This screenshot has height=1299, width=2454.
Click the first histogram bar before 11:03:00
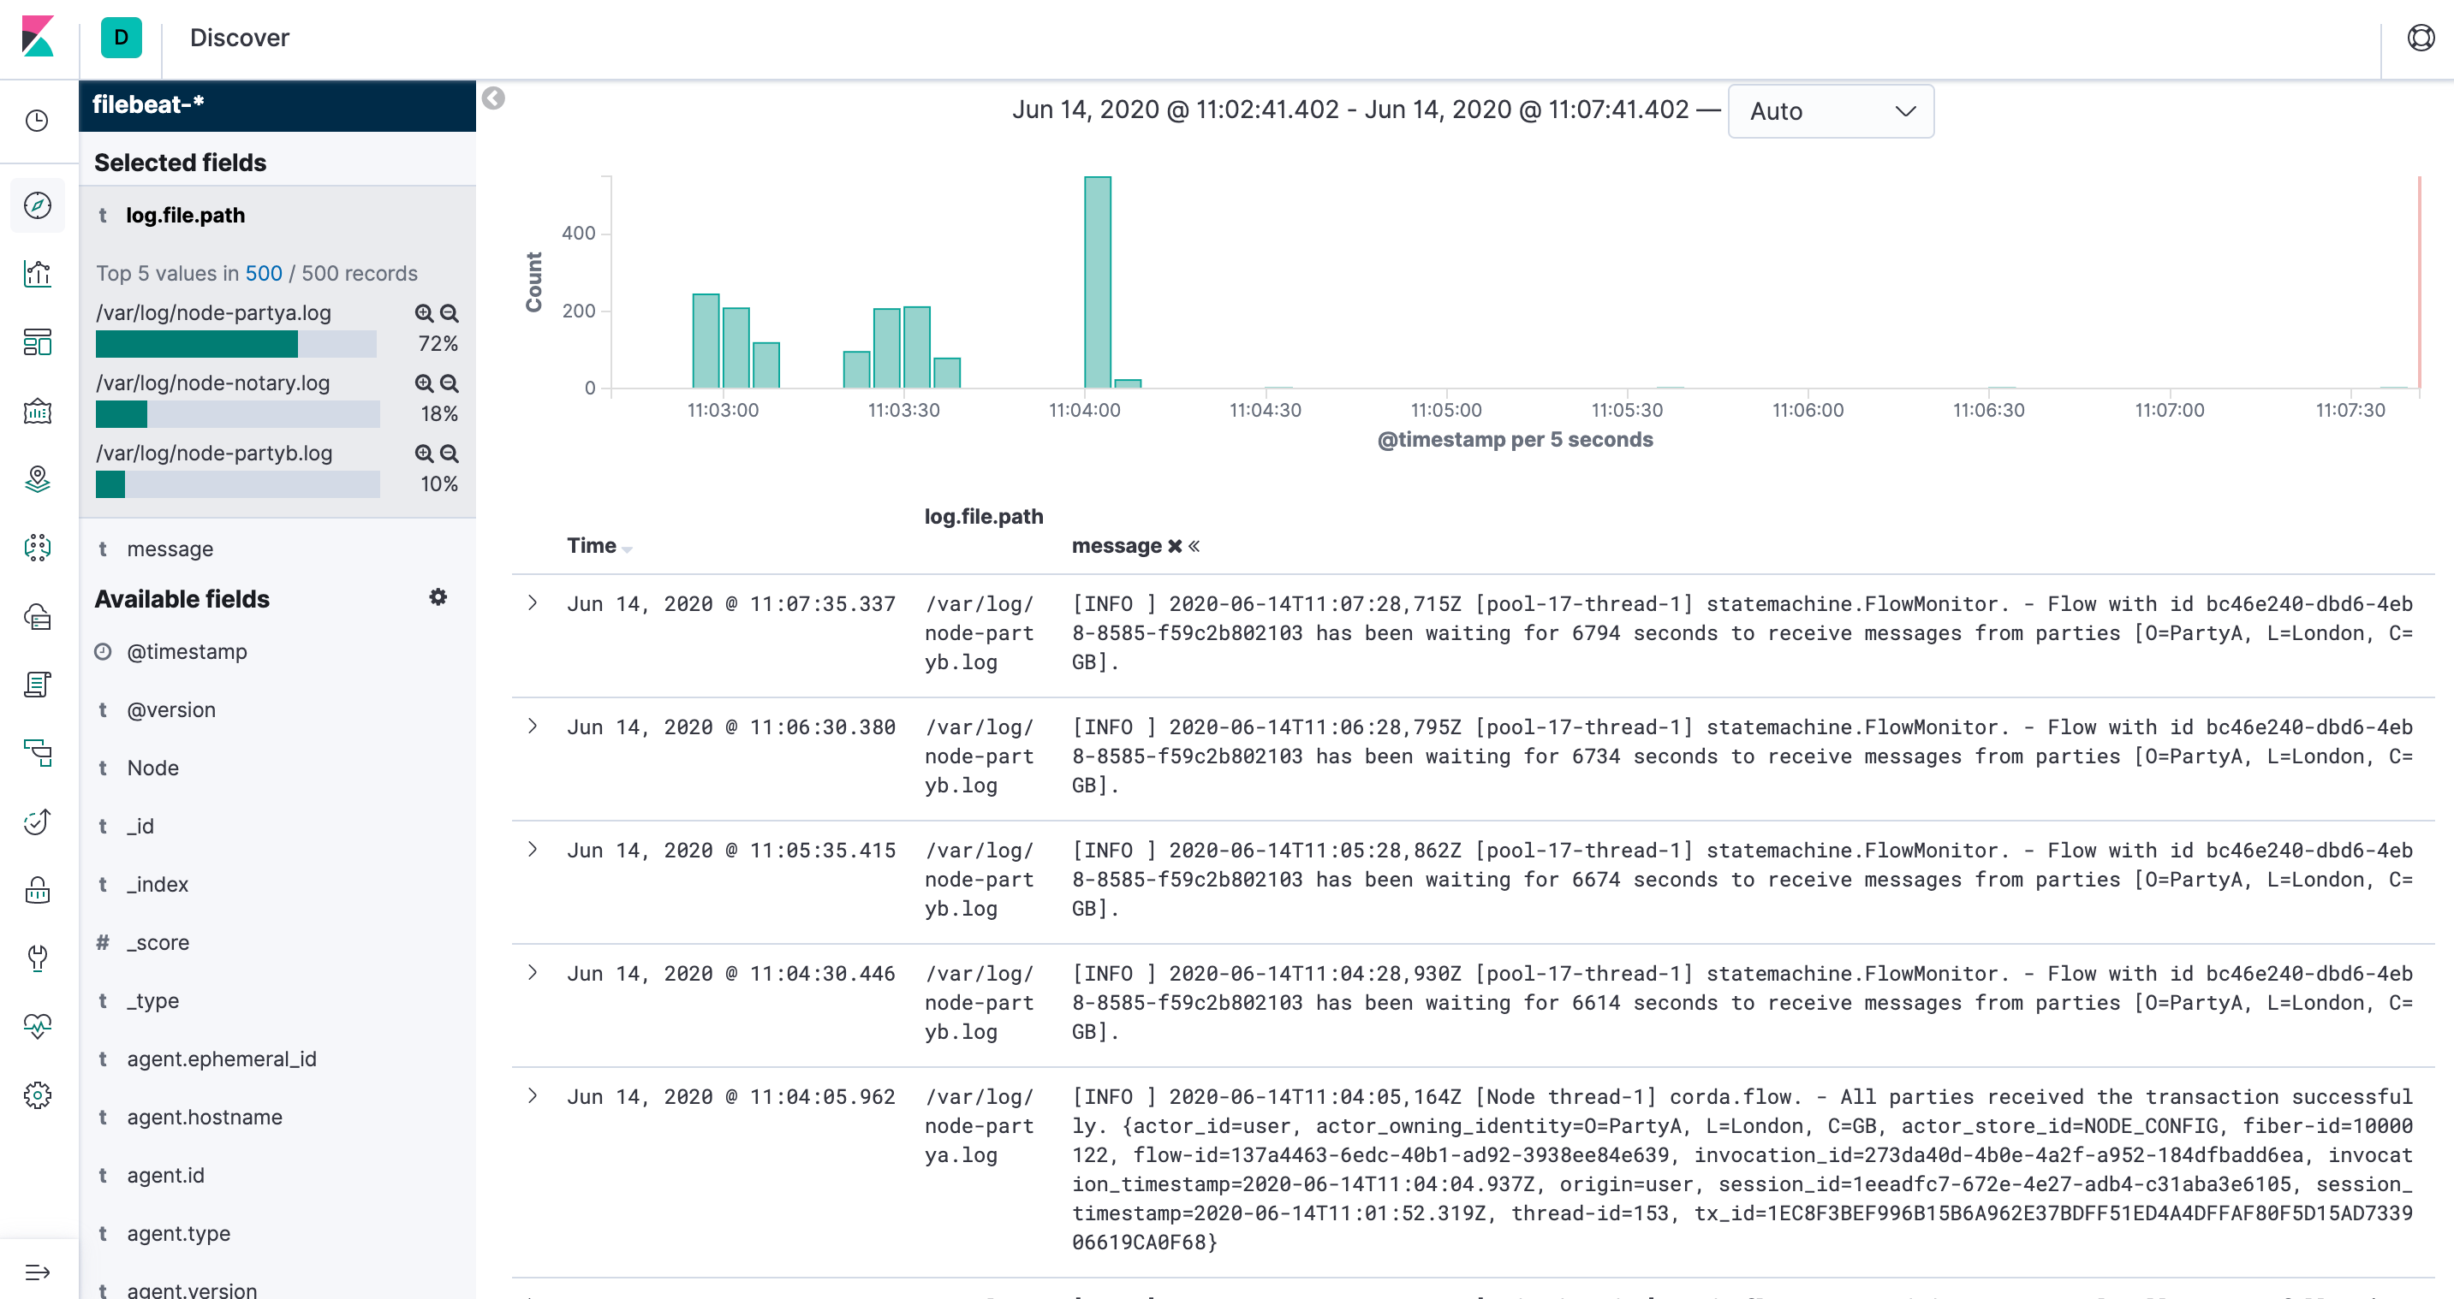(706, 341)
